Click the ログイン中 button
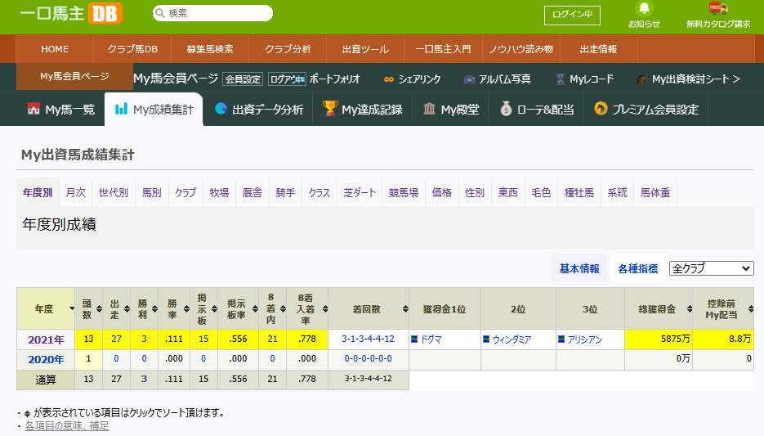Screen dimensions: 764x436 (572, 15)
